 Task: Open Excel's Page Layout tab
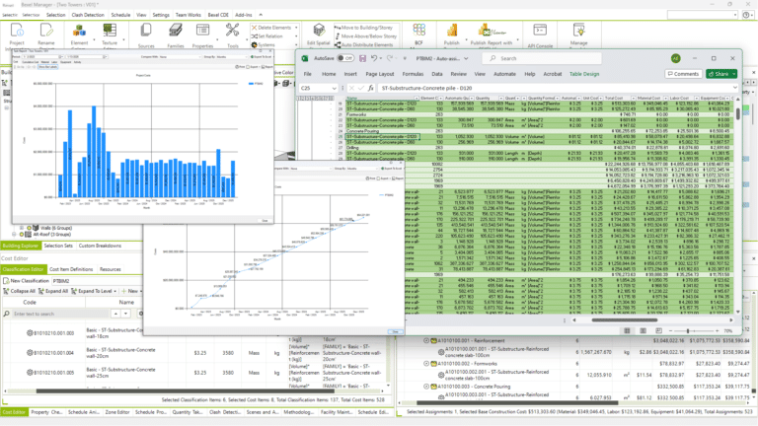[x=379, y=74]
